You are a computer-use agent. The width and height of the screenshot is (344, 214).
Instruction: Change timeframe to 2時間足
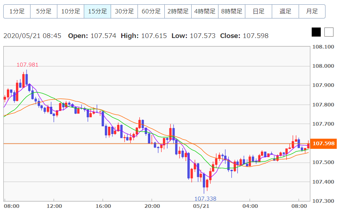point(178,11)
